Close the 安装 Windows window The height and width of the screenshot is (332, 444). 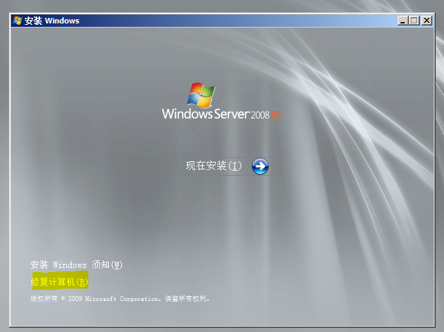tap(427, 21)
